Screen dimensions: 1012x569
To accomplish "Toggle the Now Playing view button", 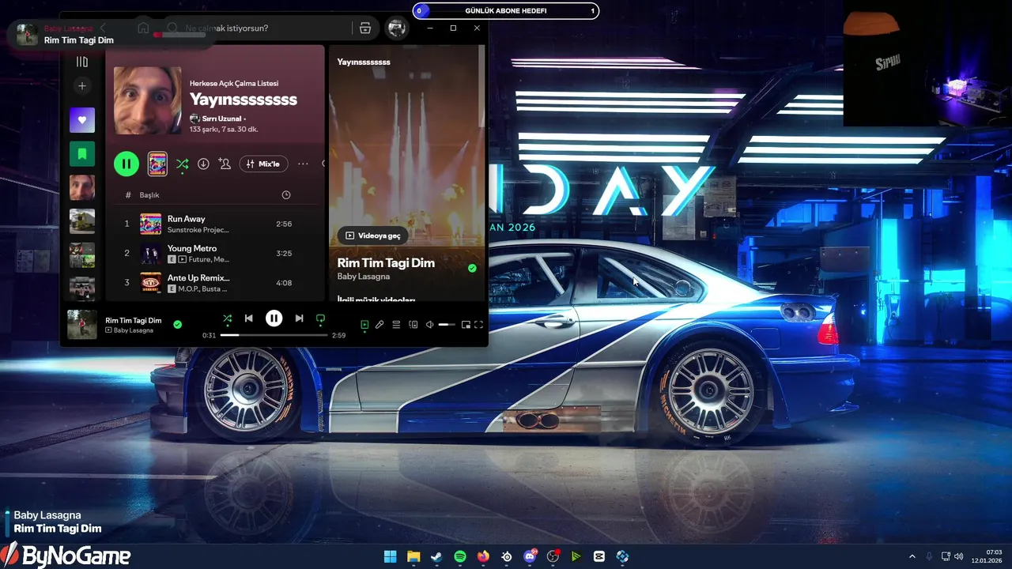I will tap(364, 324).
